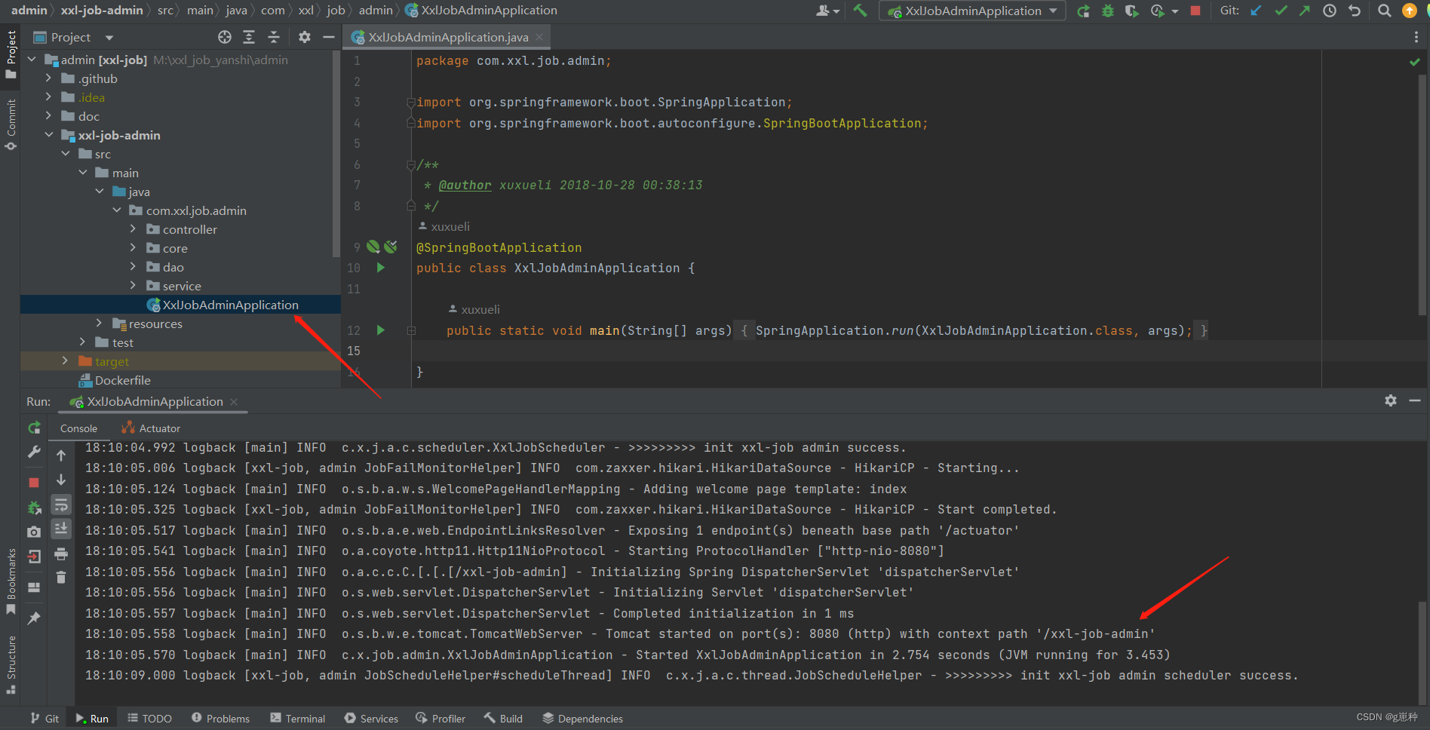This screenshot has height=730, width=1430.
Task: Expand the resources folder
Action: coord(99,323)
